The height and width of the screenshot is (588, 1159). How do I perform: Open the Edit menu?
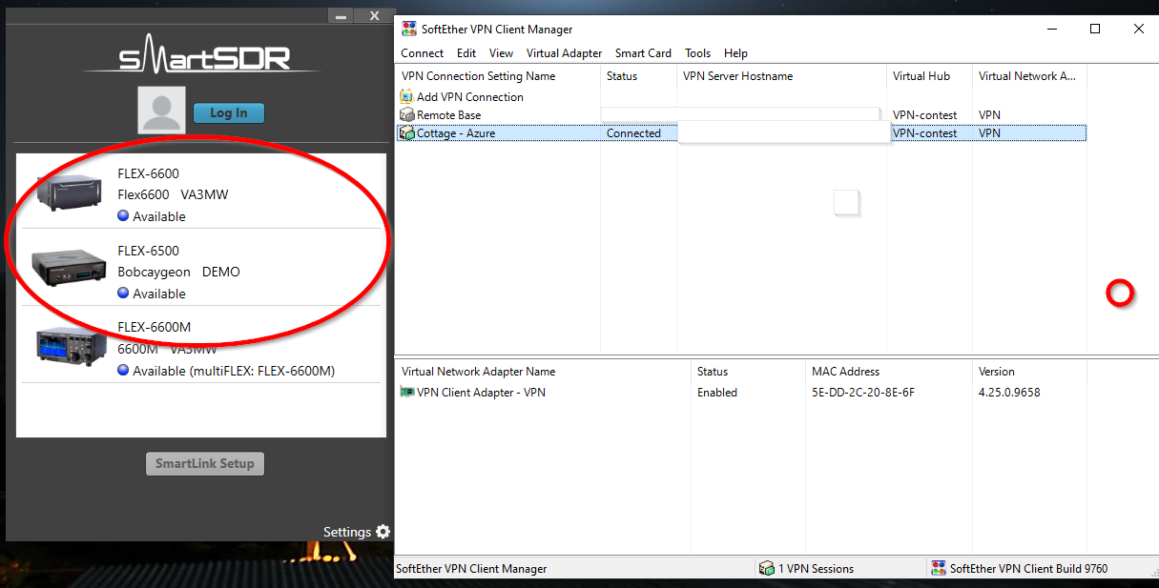466,53
